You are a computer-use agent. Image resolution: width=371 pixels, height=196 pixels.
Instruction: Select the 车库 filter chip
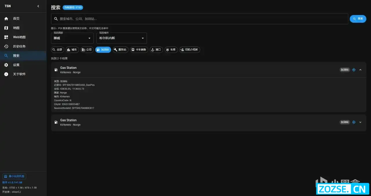171,50
